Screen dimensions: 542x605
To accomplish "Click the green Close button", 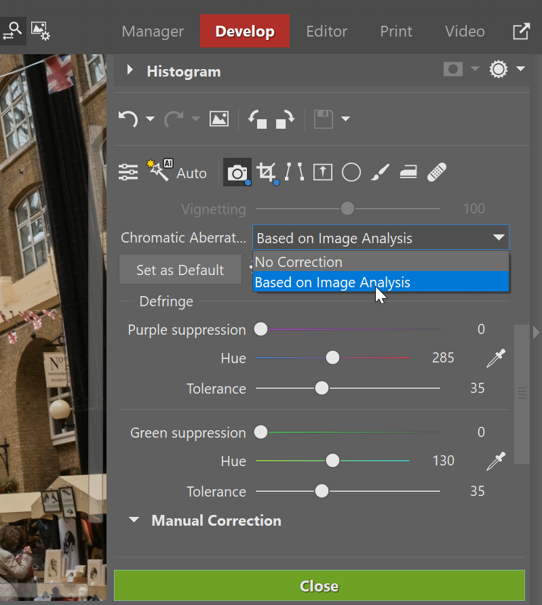I will (319, 586).
